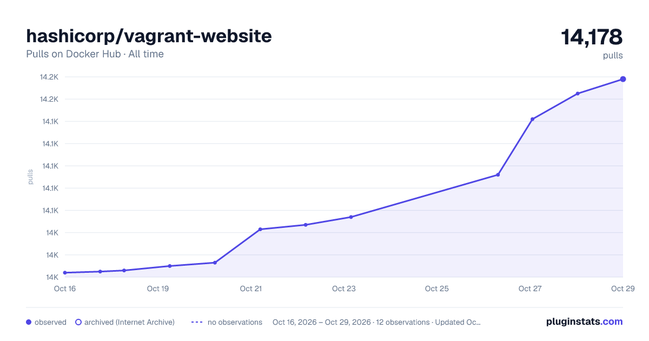Click the Oct 16 axis label
This screenshot has height=341, width=649.
point(65,288)
